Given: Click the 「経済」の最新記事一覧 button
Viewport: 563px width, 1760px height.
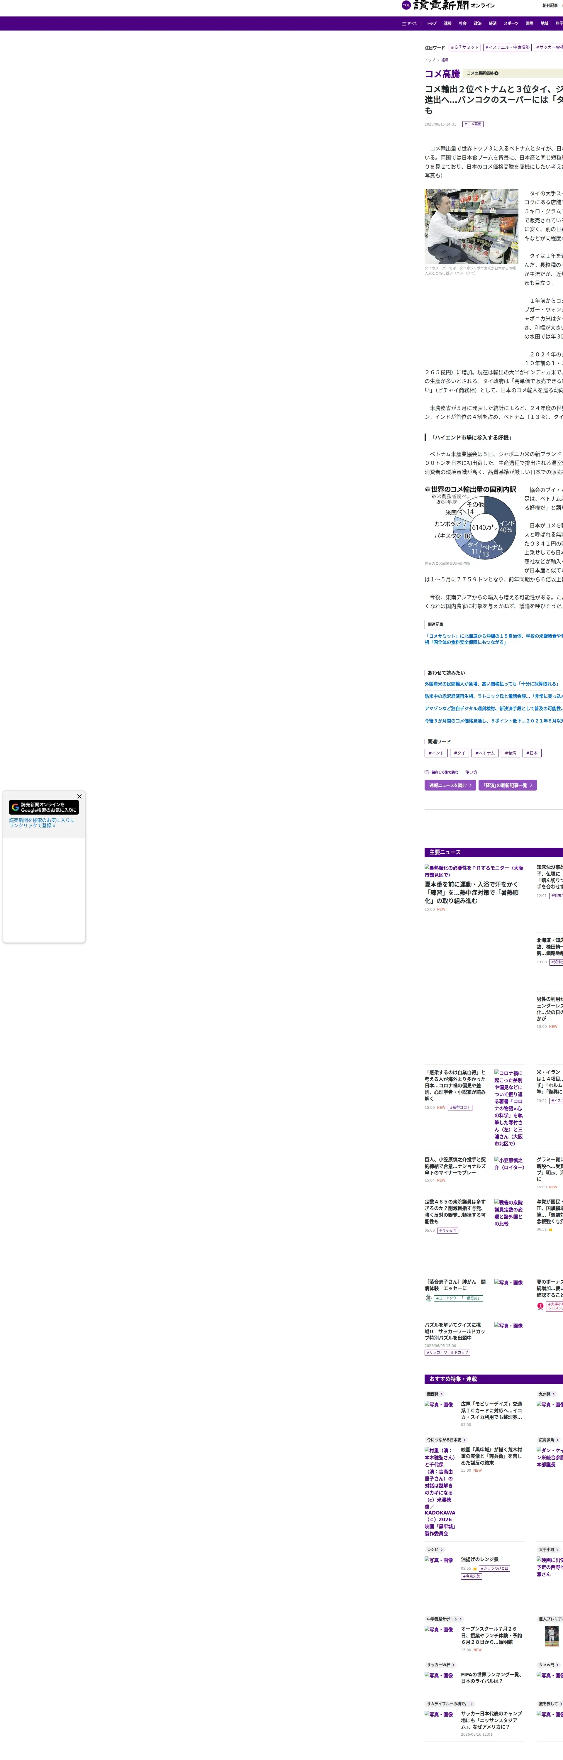Looking at the screenshot, I should (508, 785).
